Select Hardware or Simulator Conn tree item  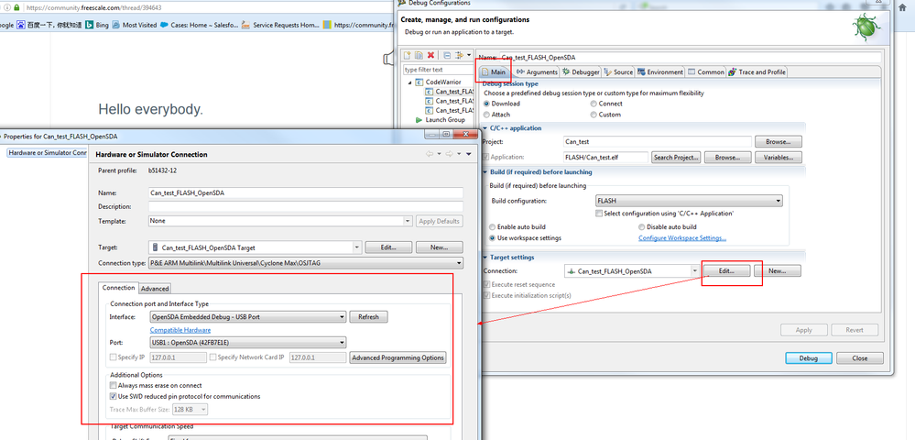tap(48, 152)
